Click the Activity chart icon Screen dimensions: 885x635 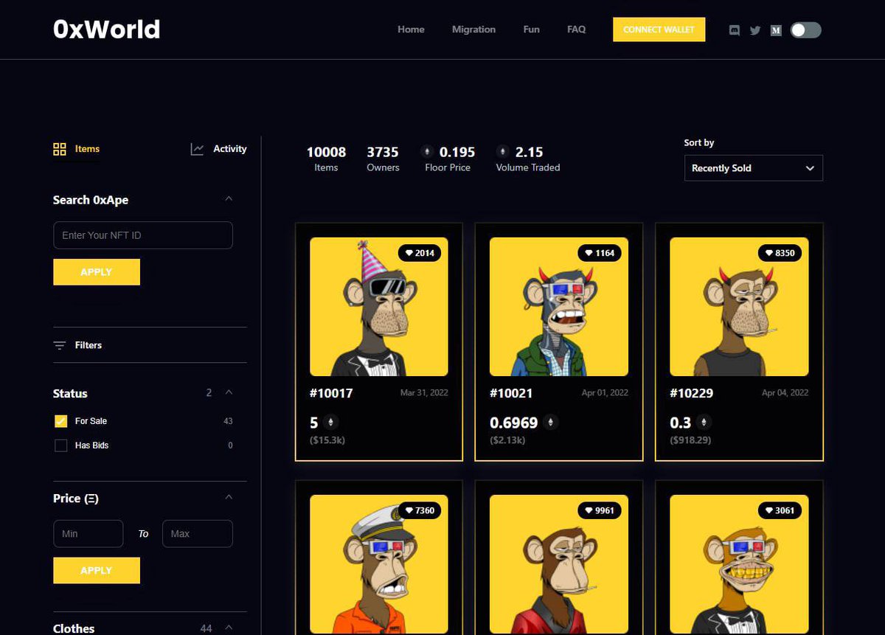click(x=197, y=149)
